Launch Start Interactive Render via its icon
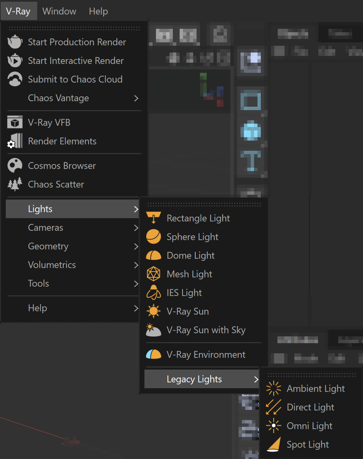 coord(15,61)
